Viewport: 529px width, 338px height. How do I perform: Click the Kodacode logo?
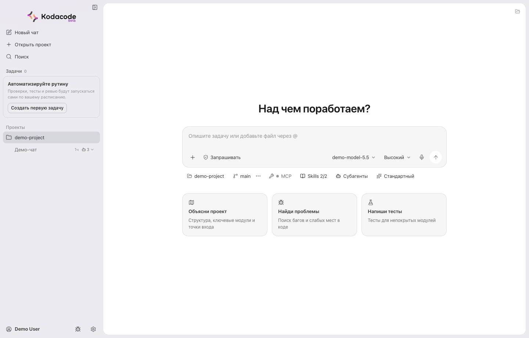(52, 17)
